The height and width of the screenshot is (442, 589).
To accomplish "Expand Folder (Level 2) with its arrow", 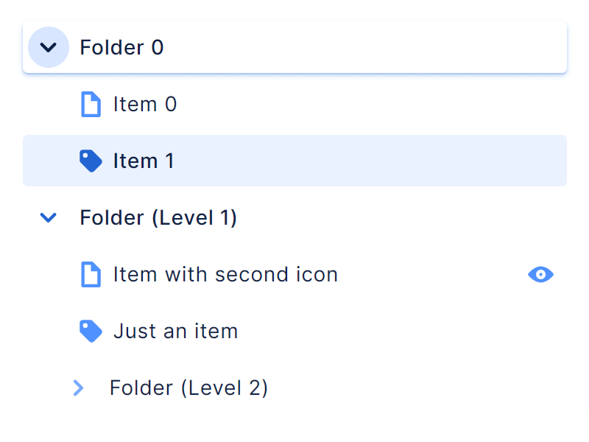I will coord(79,387).
